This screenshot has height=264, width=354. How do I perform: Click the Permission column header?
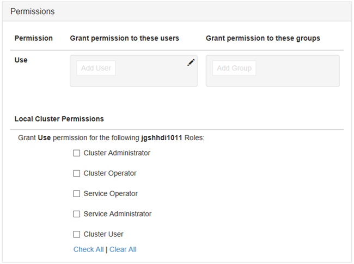pyautogui.click(x=33, y=38)
